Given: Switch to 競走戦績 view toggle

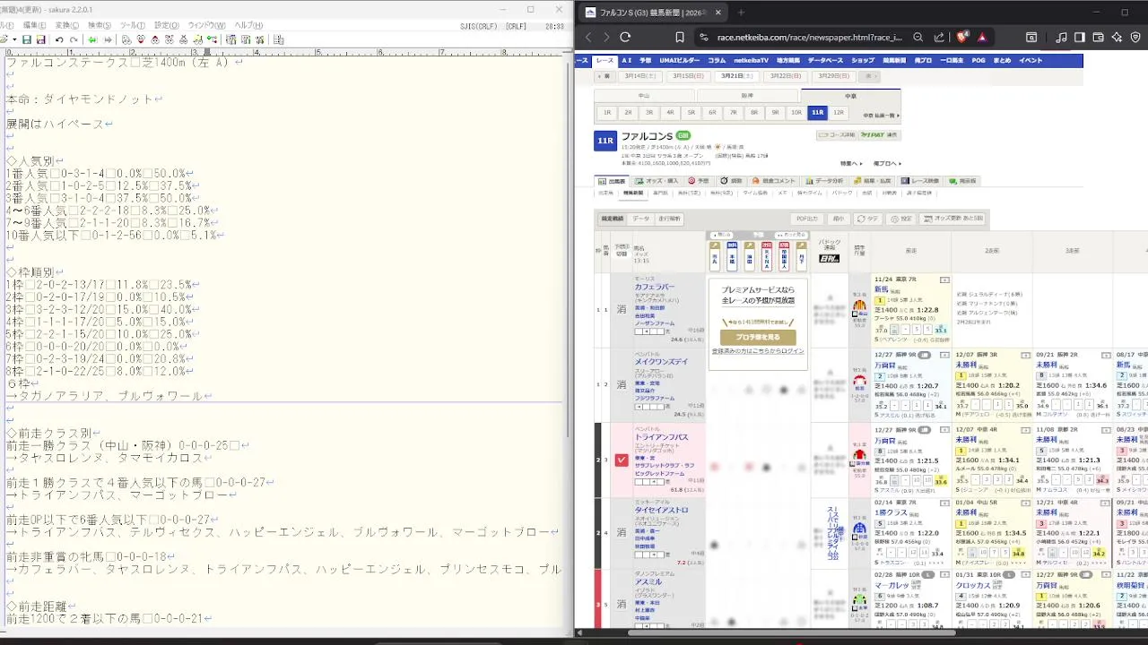Looking at the screenshot, I should pyautogui.click(x=613, y=219).
